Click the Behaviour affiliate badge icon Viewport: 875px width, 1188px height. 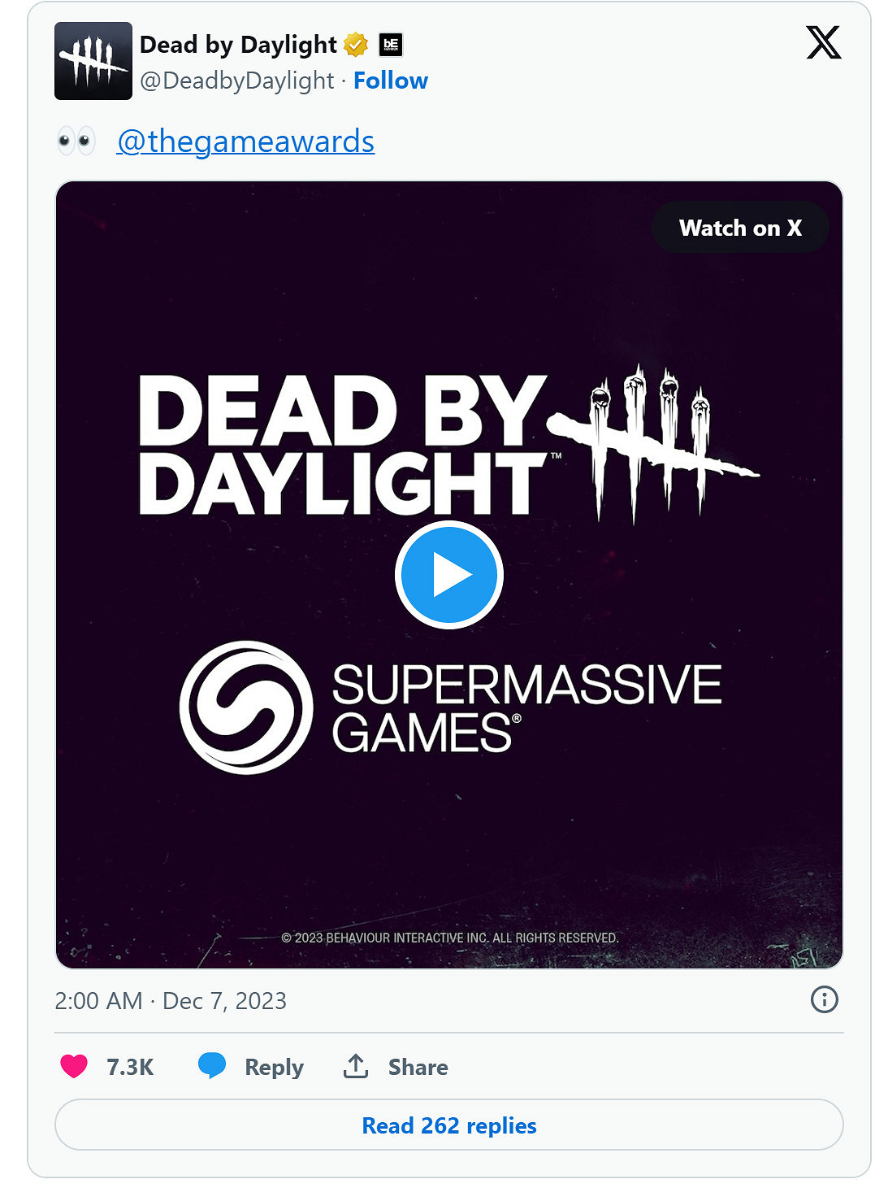(x=391, y=45)
